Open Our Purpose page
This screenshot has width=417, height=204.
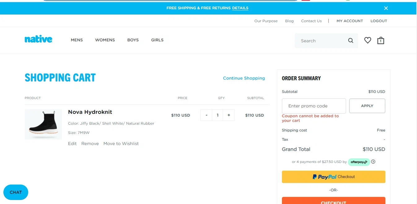pyautogui.click(x=266, y=21)
